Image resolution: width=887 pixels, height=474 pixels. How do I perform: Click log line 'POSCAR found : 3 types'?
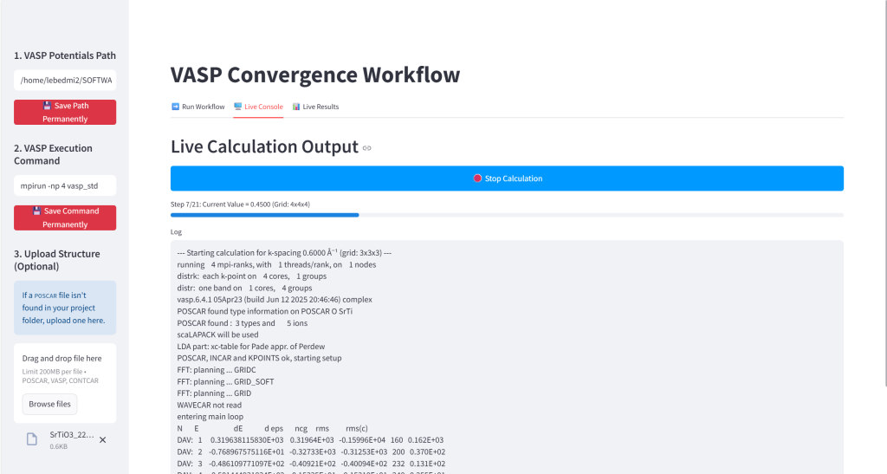click(x=243, y=323)
